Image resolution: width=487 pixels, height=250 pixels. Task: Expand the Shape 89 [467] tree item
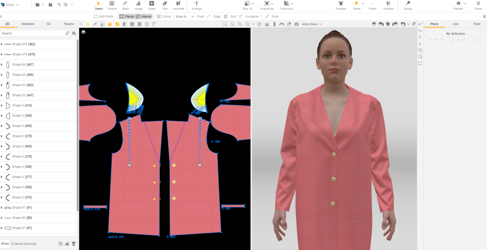point(2,65)
